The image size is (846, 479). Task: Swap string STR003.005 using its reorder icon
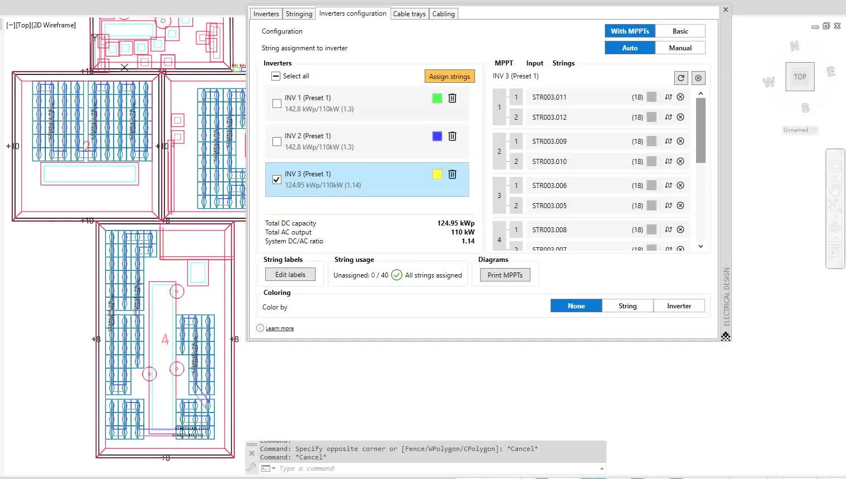pyautogui.click(x=669, y=205)
